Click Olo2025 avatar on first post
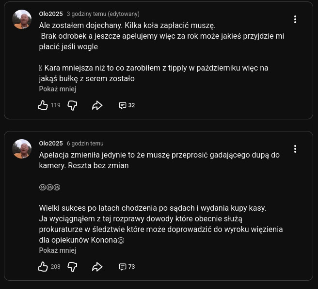 [22, 19]
